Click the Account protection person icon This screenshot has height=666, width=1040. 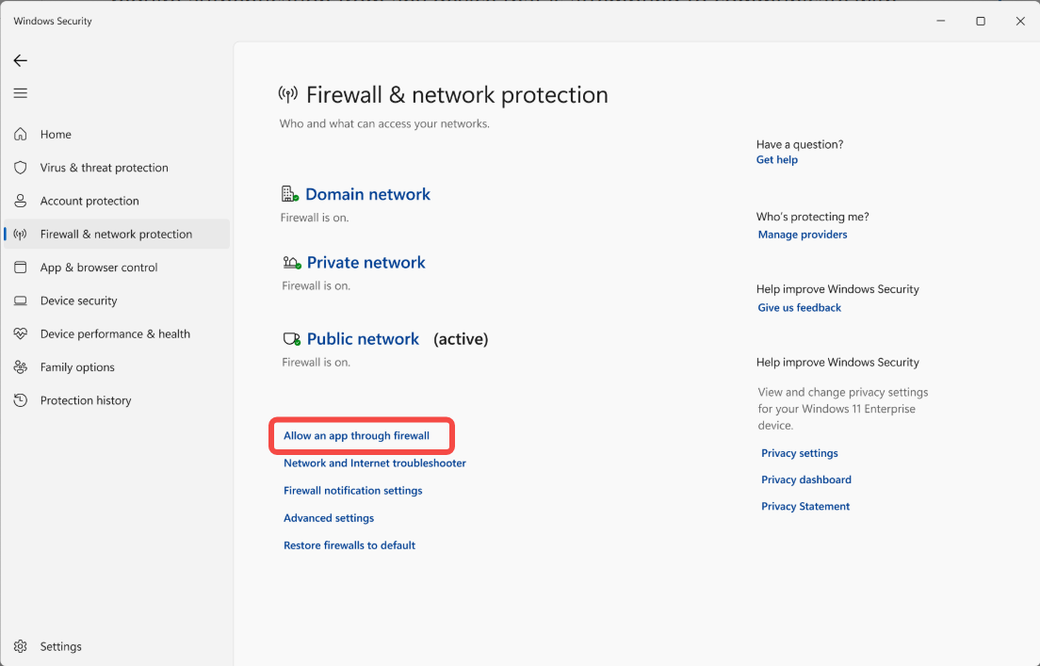click(x=21, y=201)
